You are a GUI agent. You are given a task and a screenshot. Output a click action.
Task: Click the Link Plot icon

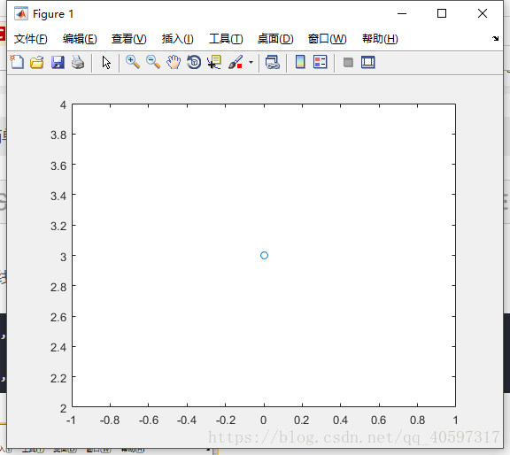(x=272, y=62)
